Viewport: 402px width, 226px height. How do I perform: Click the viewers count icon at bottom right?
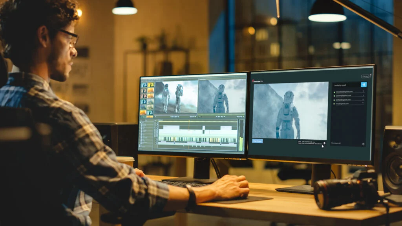363,144
